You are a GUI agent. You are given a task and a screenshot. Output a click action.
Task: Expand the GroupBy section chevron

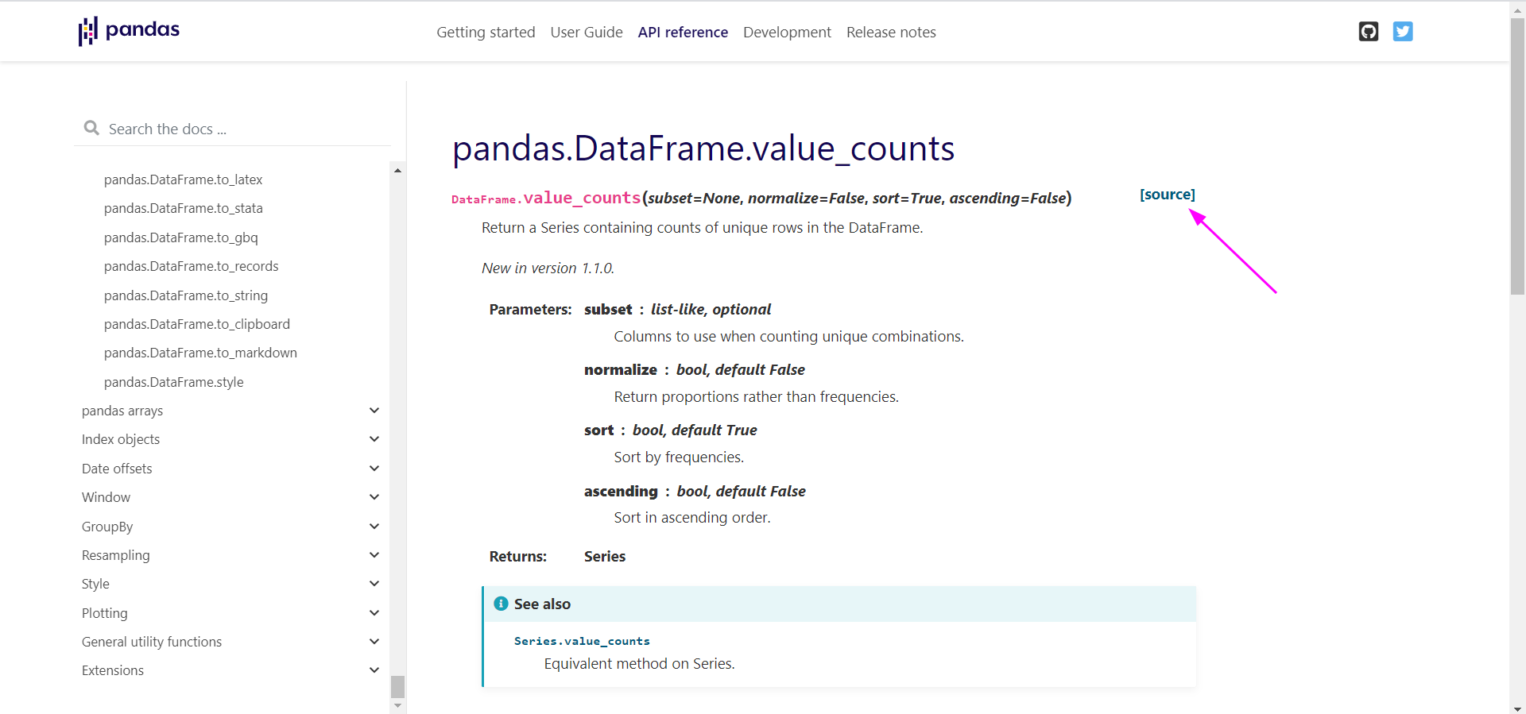point(374,527)
